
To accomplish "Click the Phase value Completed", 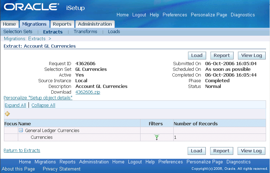I will pyautogui.click(x=217, y=81).
